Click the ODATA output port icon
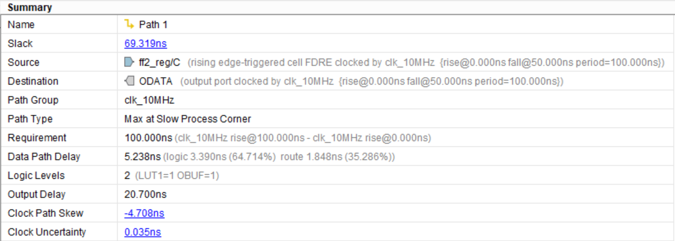 (x=129, y=81)
